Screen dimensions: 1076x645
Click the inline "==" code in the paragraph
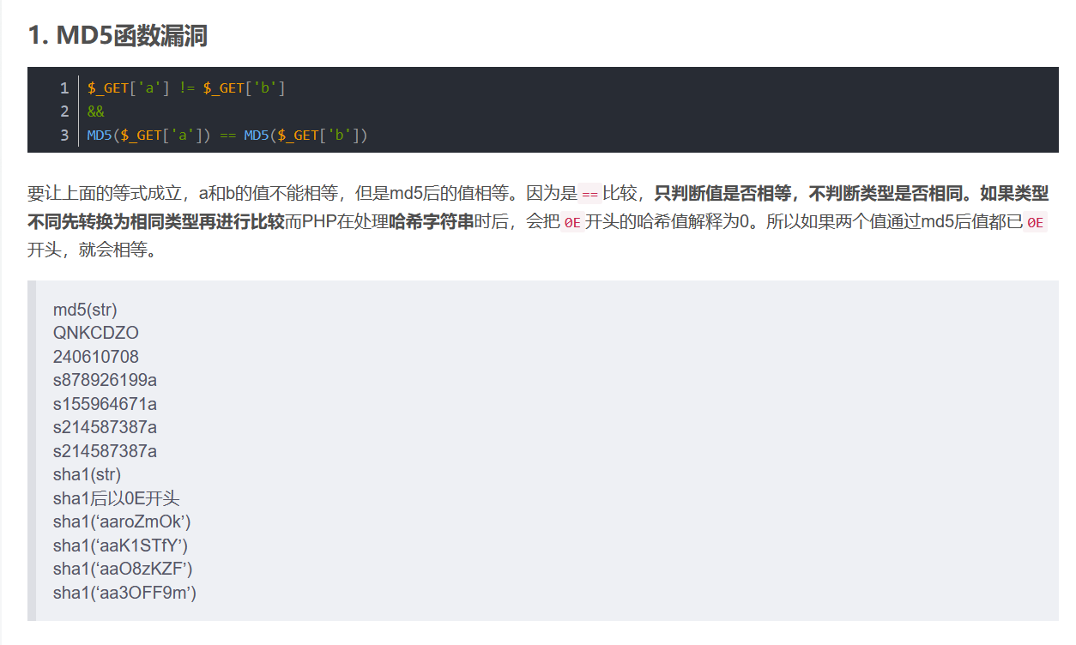[x=589, y=195]
